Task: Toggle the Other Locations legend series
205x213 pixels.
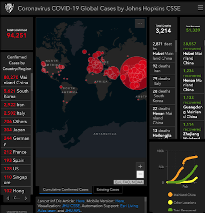Action: coord(182,202)
